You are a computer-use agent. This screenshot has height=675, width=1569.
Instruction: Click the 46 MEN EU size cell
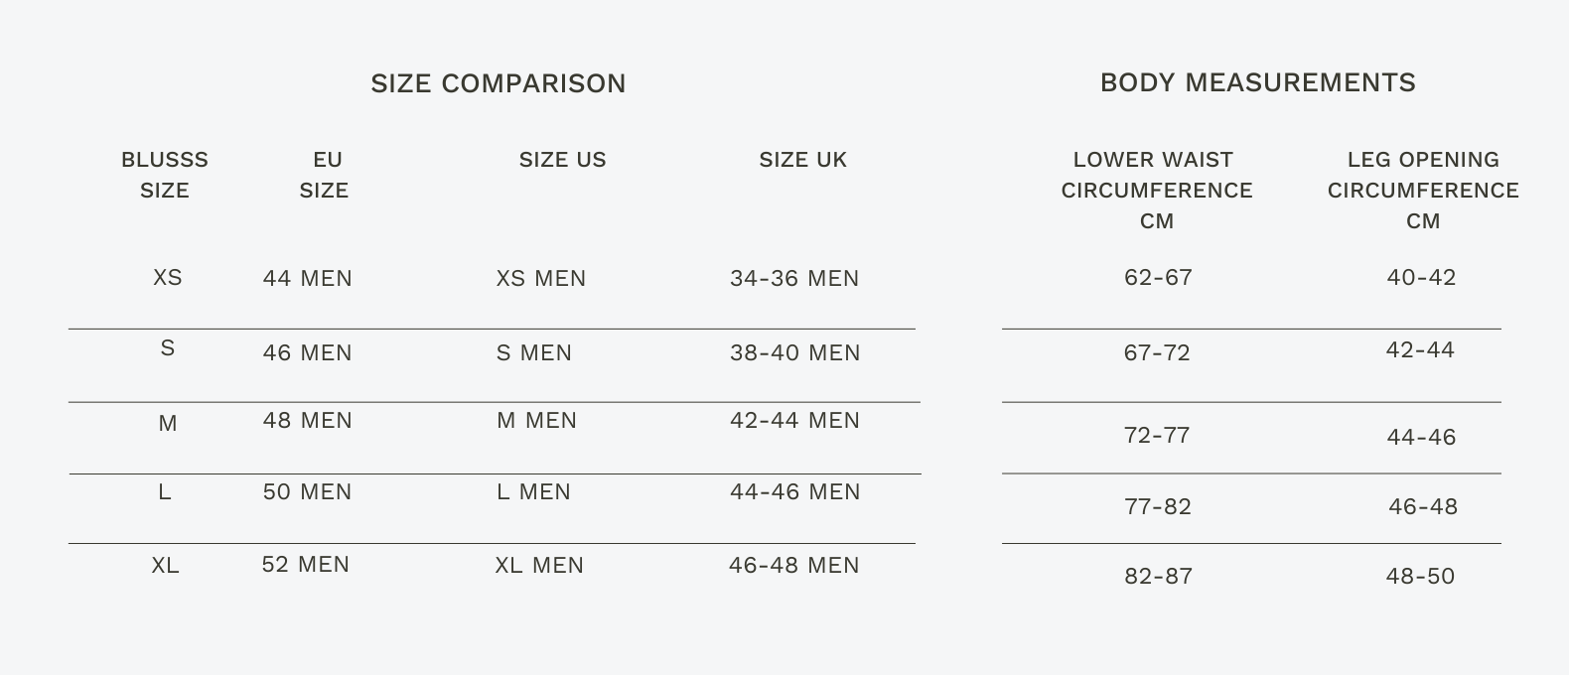(307, 352)
